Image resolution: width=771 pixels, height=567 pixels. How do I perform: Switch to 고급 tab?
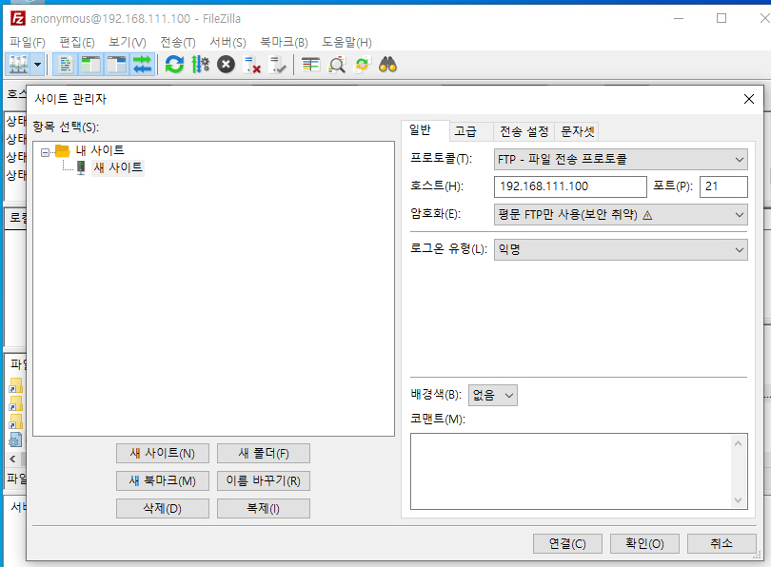point(465,131)
